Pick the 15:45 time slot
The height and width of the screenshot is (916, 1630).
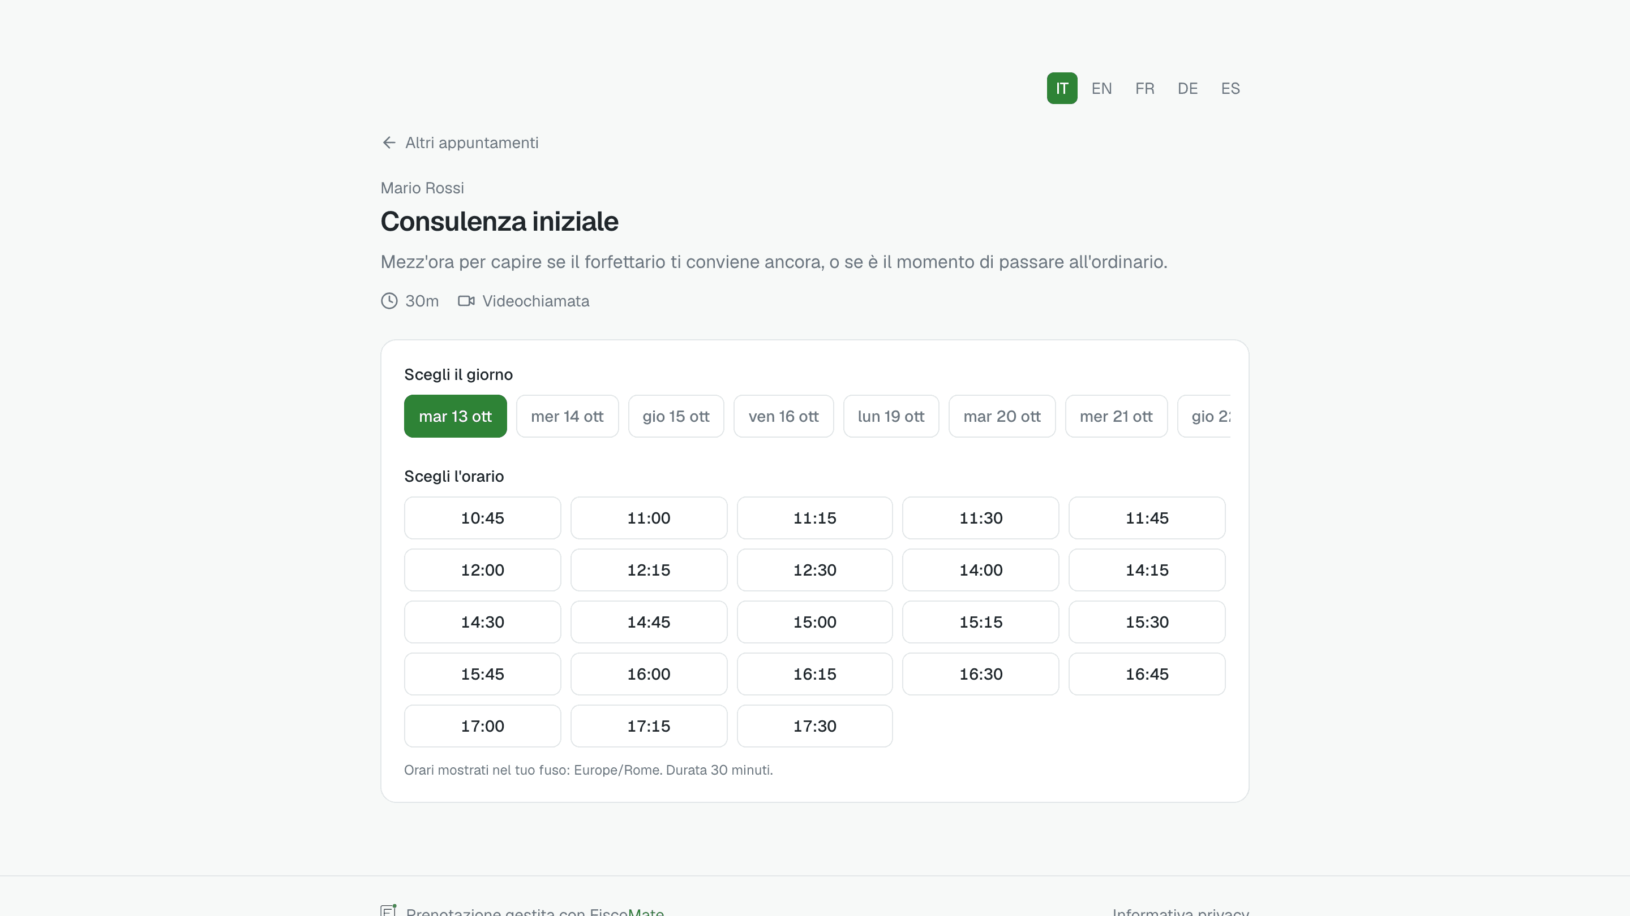pyautogui.click(x=483, y=675)
